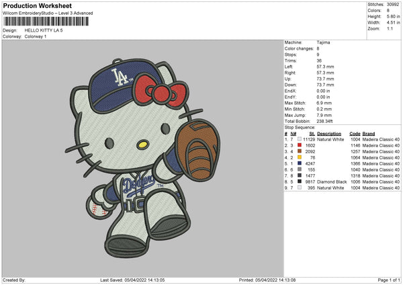Viewport: 403px width, 285px height.
Task: Pick the black swatch beside Diamond Black
Action: point(300,181)
